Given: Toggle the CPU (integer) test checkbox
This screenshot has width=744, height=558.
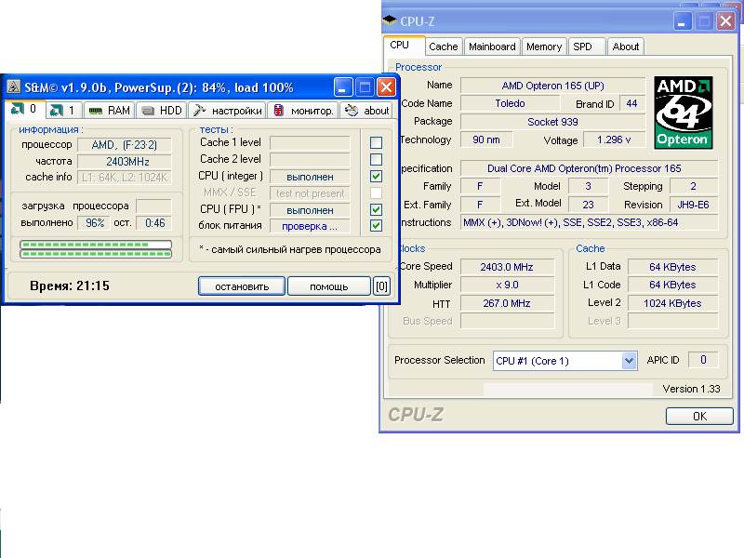Looking at the screenshot, I should (376, 176).
